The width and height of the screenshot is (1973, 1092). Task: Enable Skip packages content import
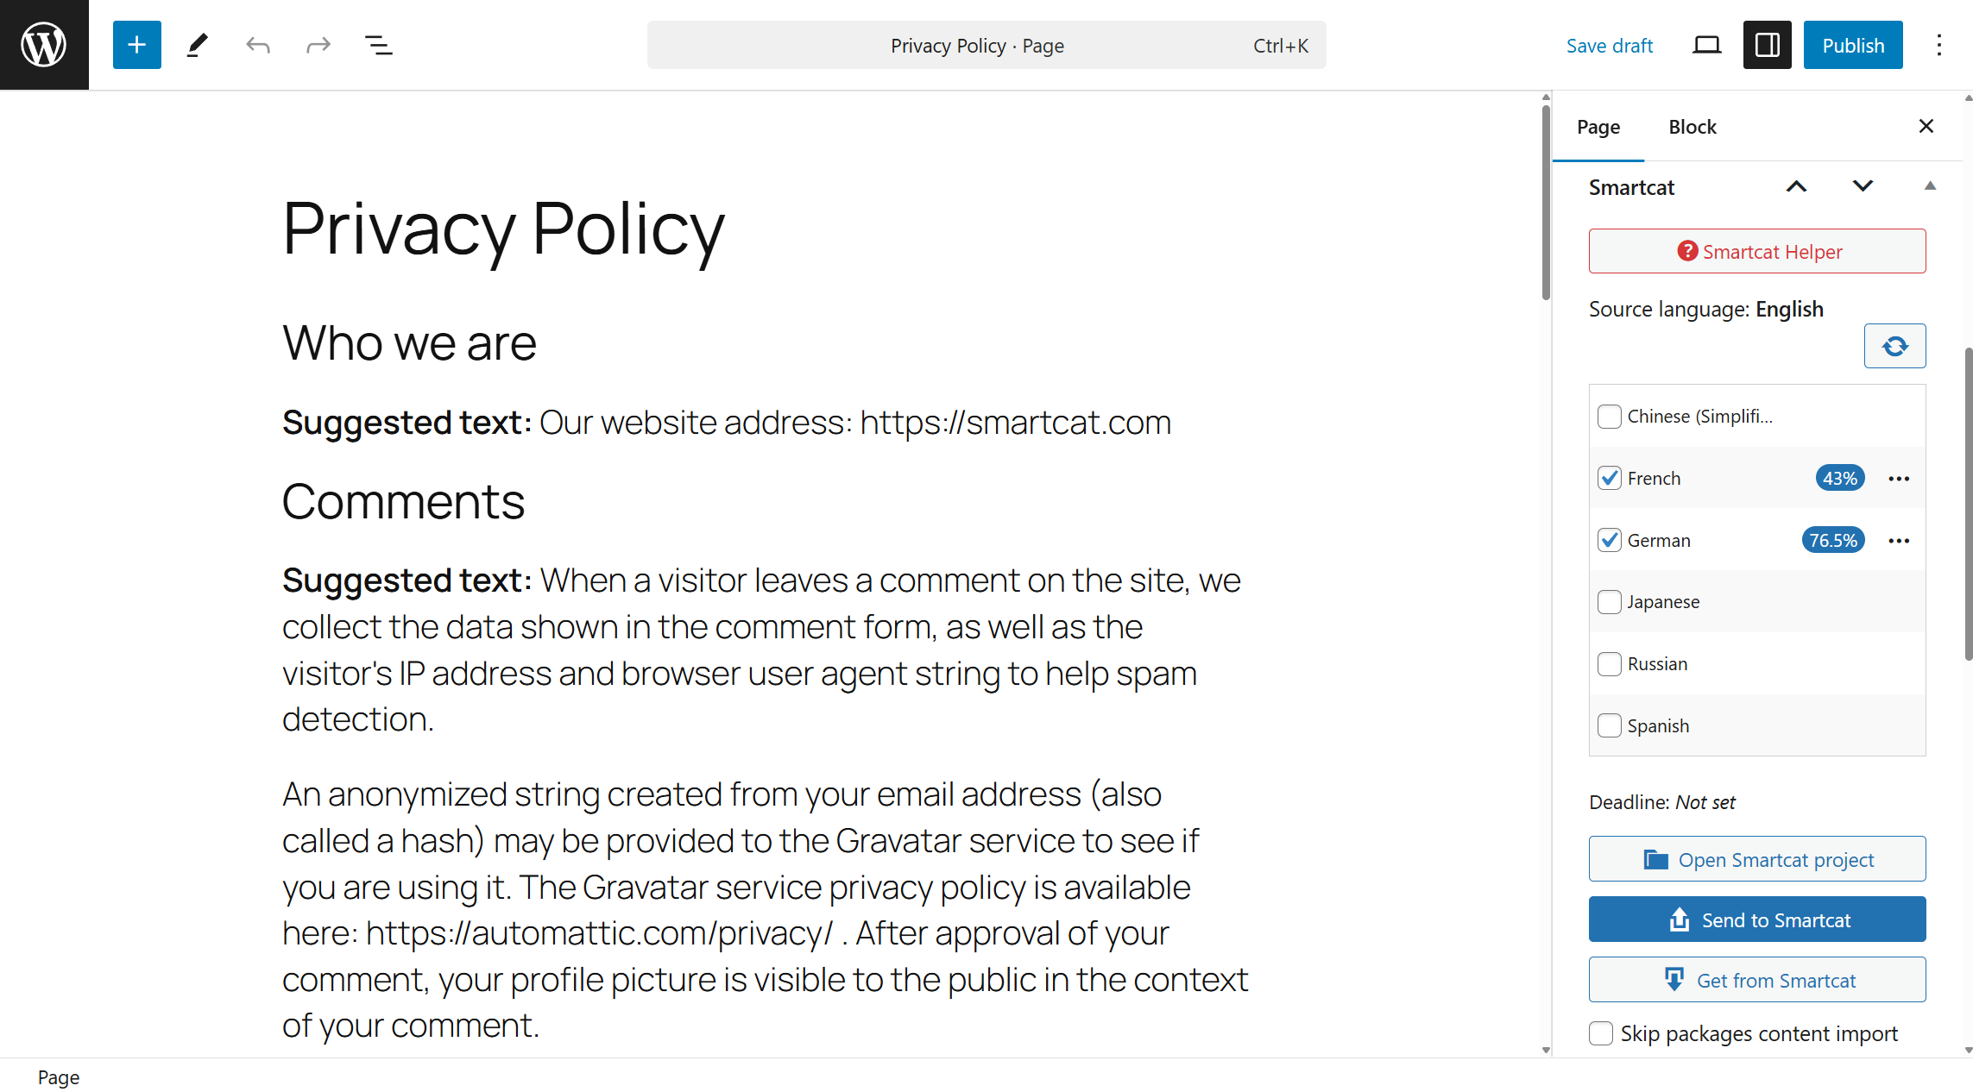[x=1601, y=1033]
